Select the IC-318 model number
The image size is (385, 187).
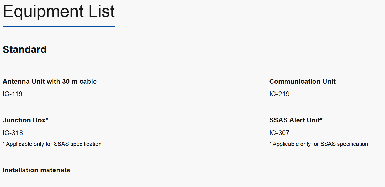(x=13, y=133)
